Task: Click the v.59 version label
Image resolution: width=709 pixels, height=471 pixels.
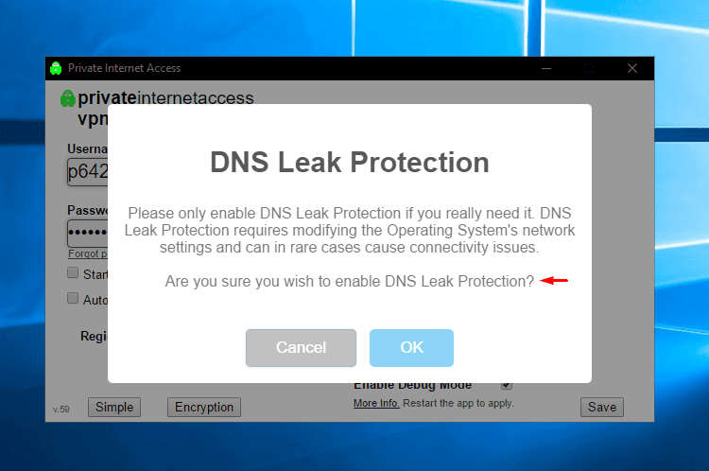Action: pyautogui.click(x=61, y=409)
